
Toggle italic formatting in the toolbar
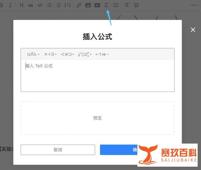[10, 5]
